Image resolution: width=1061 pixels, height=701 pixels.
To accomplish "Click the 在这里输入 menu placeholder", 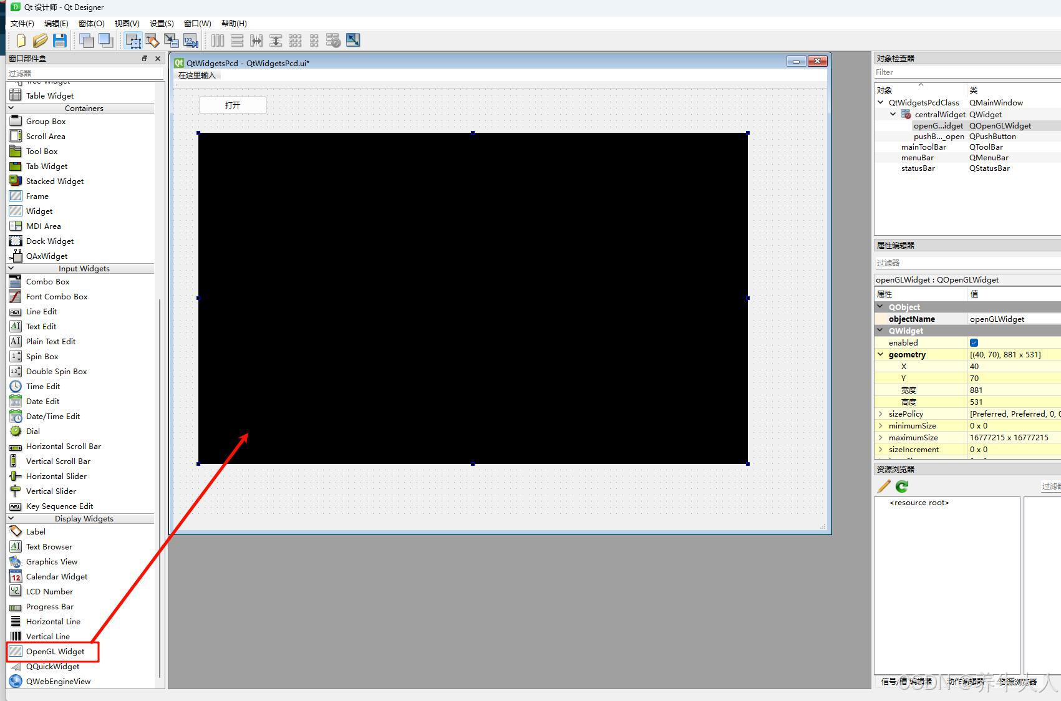I will click(196, 75).
